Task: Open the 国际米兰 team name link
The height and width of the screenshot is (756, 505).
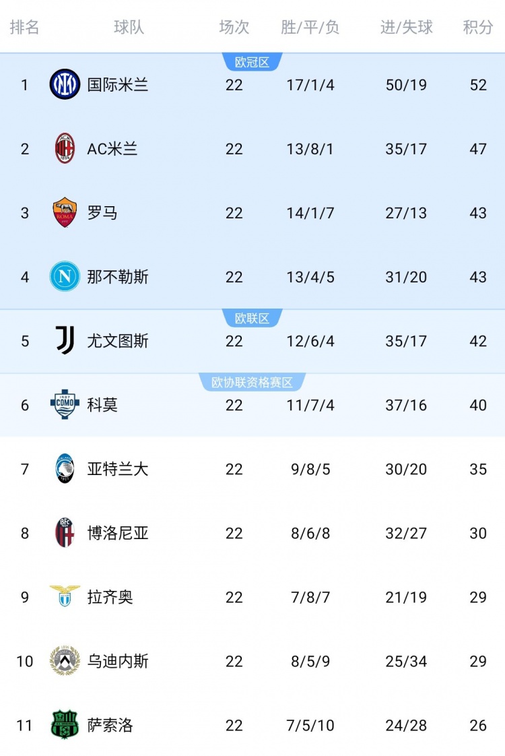Action: coord(118,85)
